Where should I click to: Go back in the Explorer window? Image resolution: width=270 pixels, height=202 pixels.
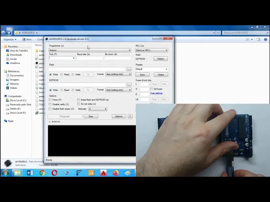click(3, 33)
